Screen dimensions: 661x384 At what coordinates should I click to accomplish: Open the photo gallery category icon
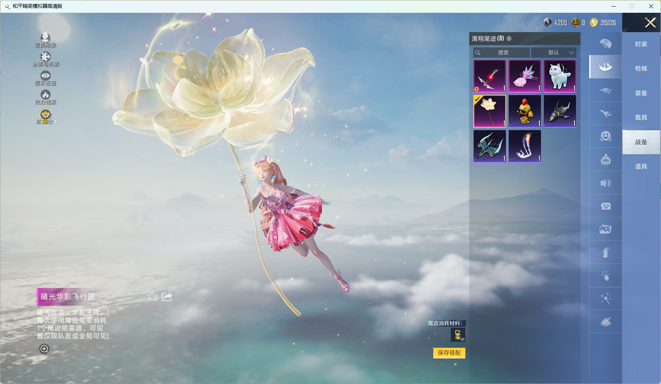(x=605, y=229)
